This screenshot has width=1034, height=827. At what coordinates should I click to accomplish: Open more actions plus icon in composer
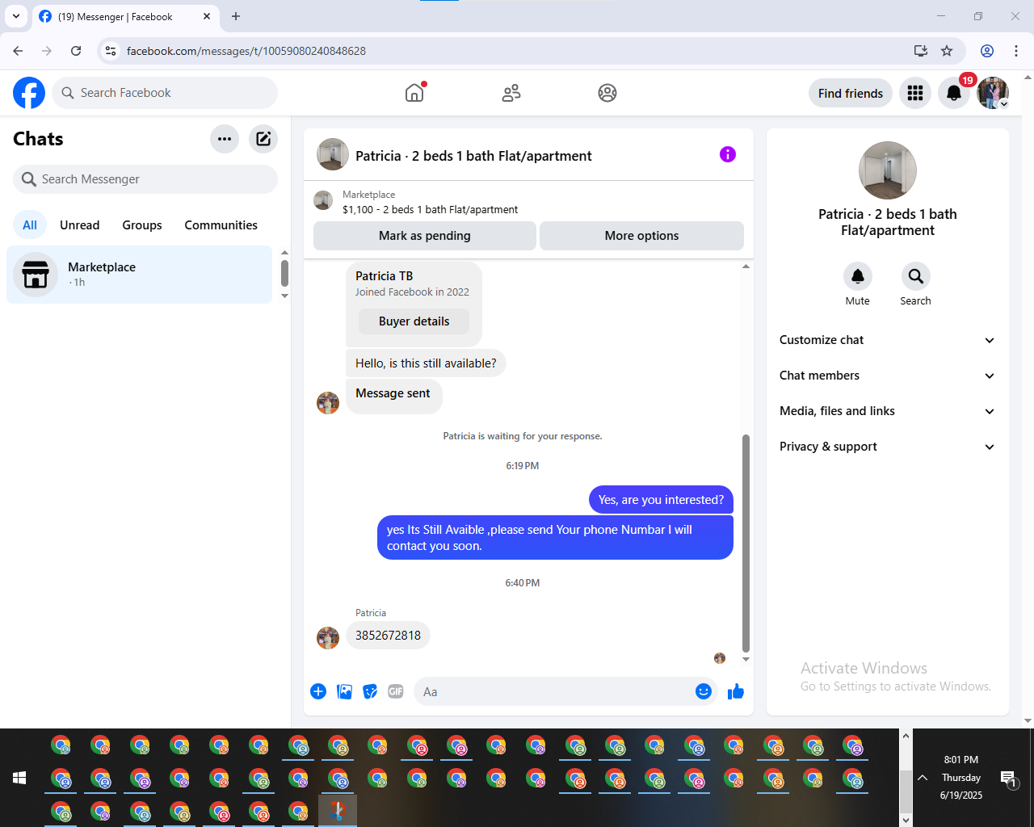click(318, 691)
